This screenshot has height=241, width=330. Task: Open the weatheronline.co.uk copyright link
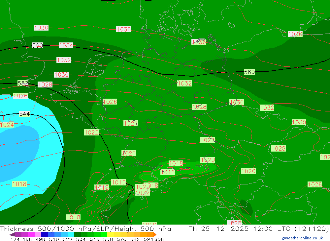[302, 238]
